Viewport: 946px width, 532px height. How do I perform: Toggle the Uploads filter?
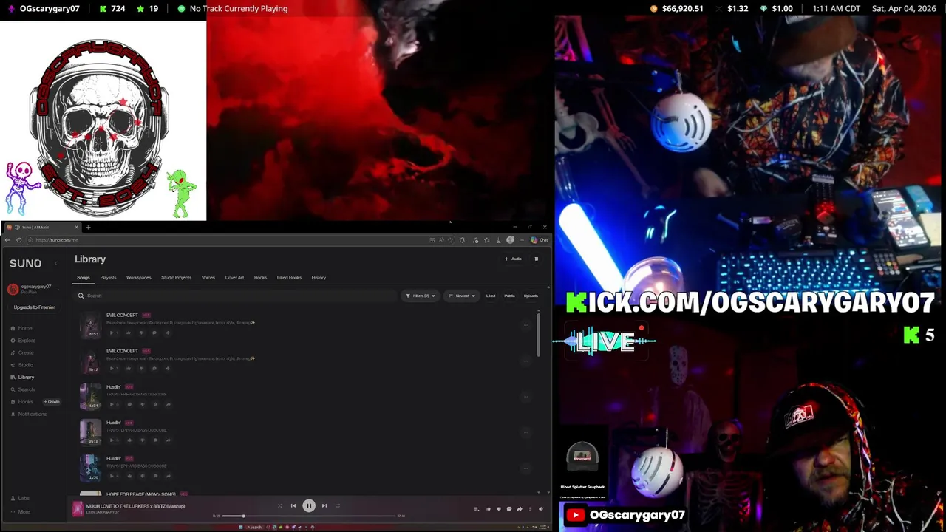coord(531,296)
